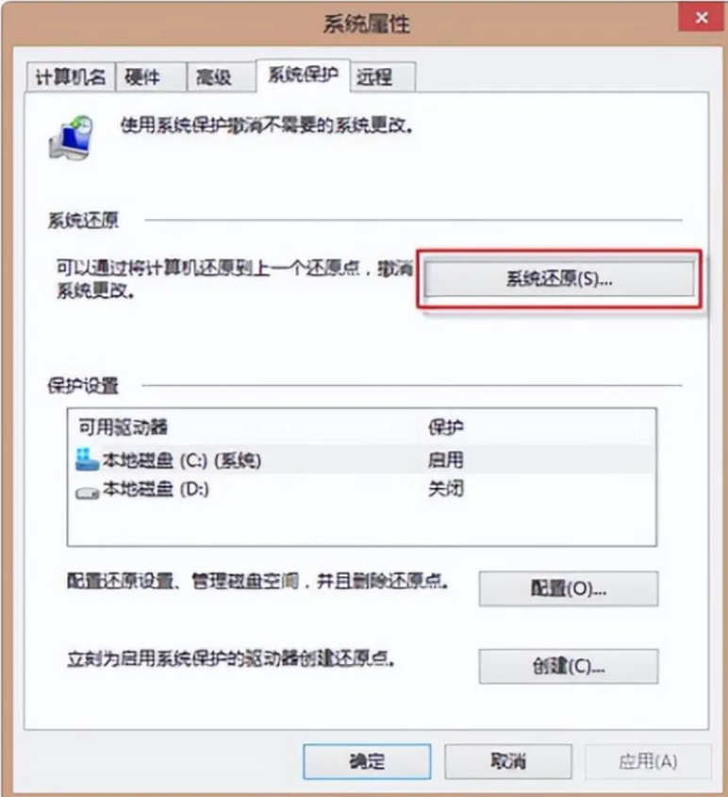This screenshot has width=728, height=797.
Task: Click the C: system drive icon
Action: pos(87,459)
